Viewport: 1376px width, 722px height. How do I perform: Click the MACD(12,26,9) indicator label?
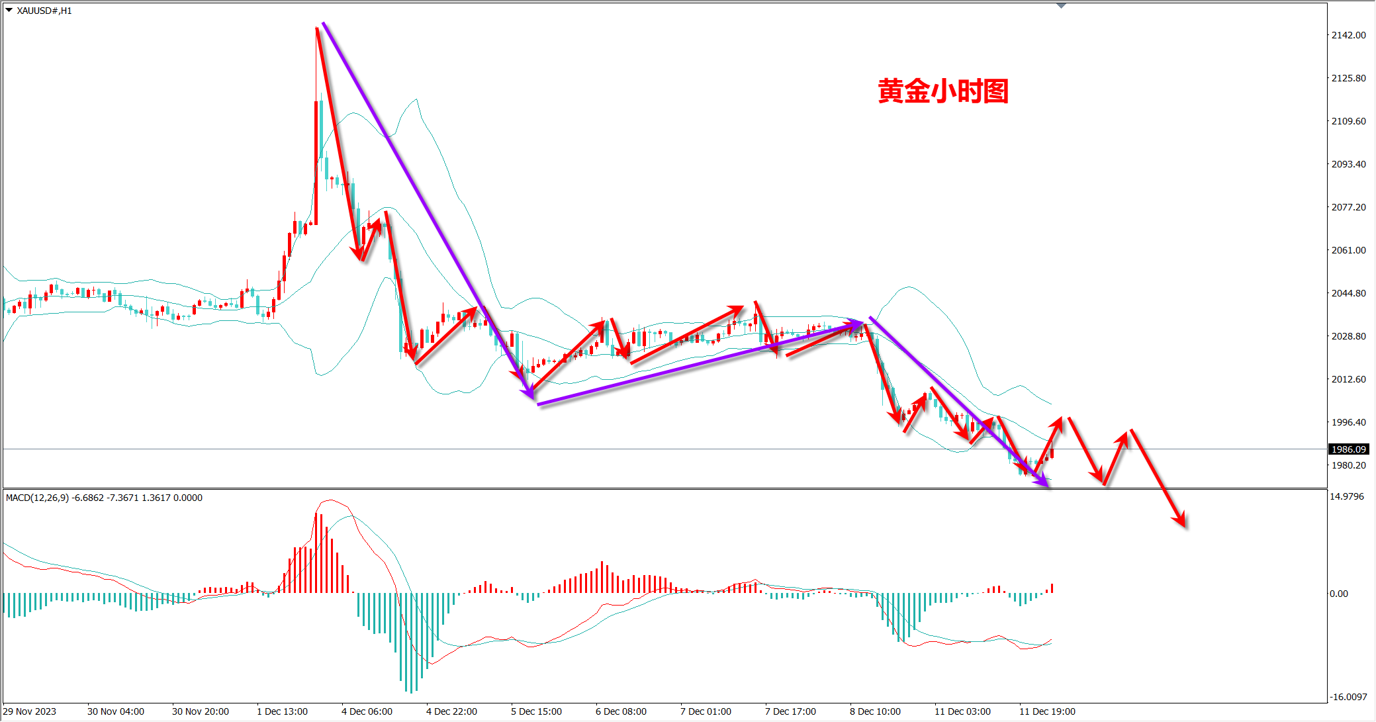37,498
